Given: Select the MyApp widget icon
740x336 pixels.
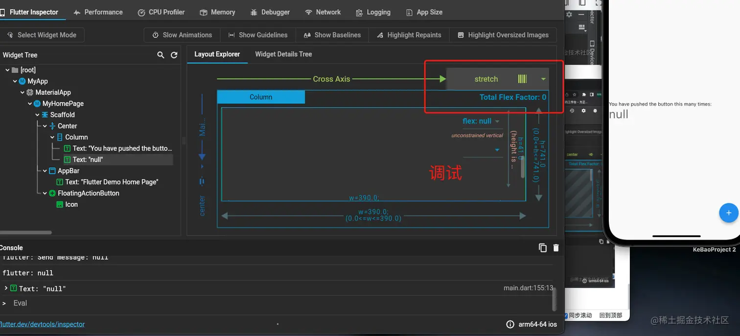Looking at the screenshot, I should tap(22, 81).
